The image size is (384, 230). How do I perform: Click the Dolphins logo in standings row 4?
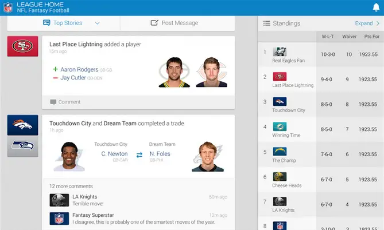tap(280, 126)
